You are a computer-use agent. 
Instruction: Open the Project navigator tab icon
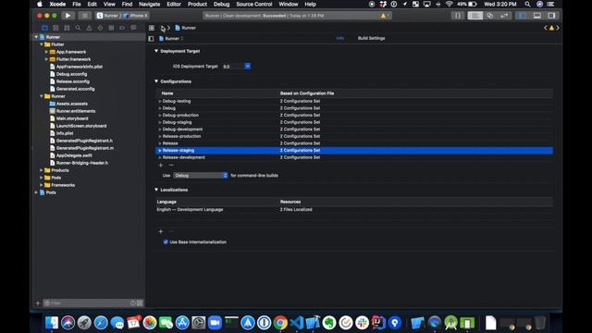click(x=44, y=28)
